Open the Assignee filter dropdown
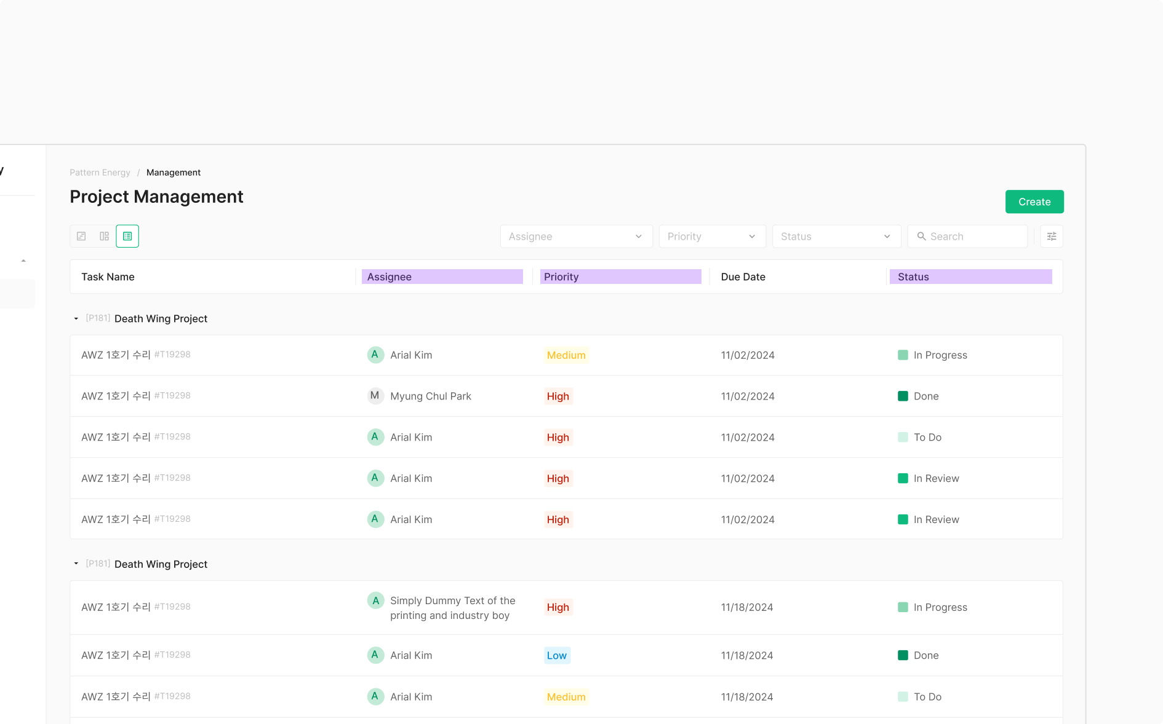 point(576,236)
